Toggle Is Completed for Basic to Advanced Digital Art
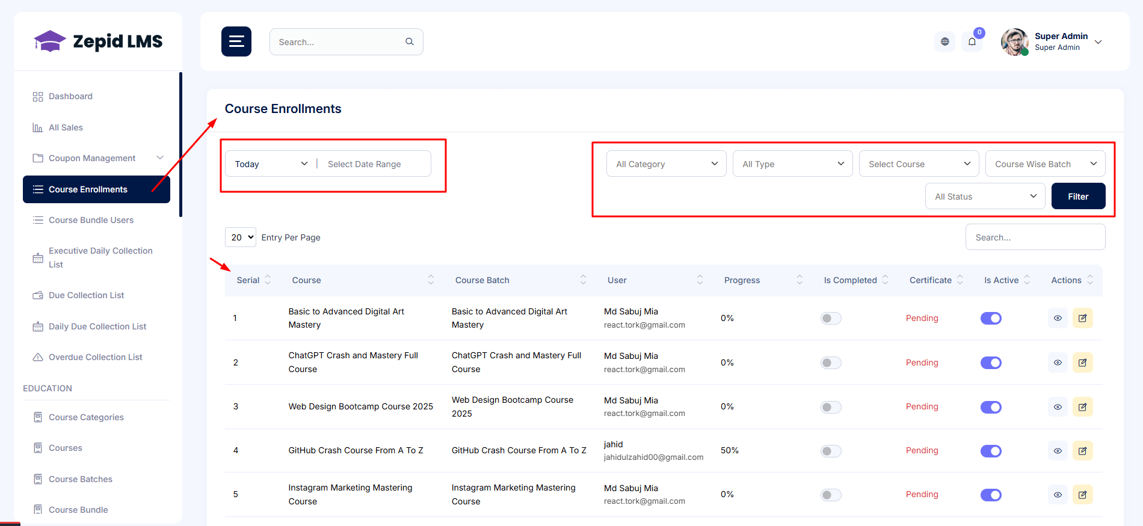The height and width of the screenshot is (526, 1143). click(831, 318)
